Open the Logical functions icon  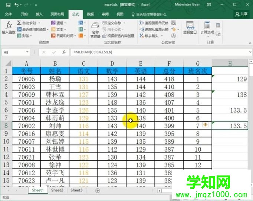[x=53, y=23]
